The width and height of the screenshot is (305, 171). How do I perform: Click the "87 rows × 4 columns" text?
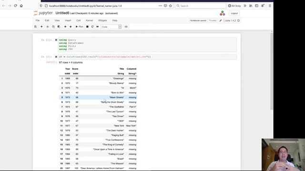click(71, 62)
